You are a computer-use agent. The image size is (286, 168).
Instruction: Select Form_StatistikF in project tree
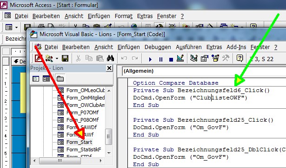(84, 149)
